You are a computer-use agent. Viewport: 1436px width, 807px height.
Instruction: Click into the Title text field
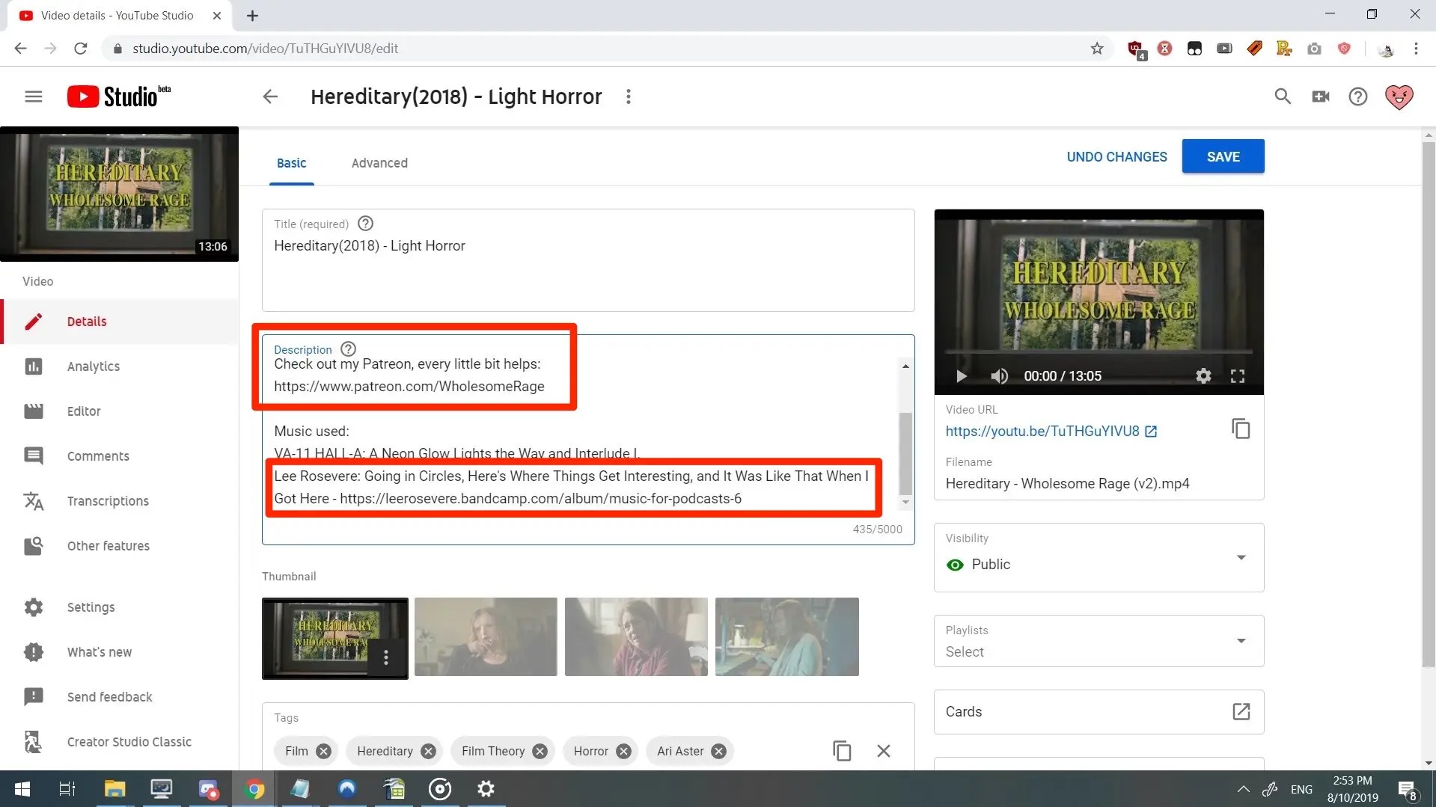[588, 260]
